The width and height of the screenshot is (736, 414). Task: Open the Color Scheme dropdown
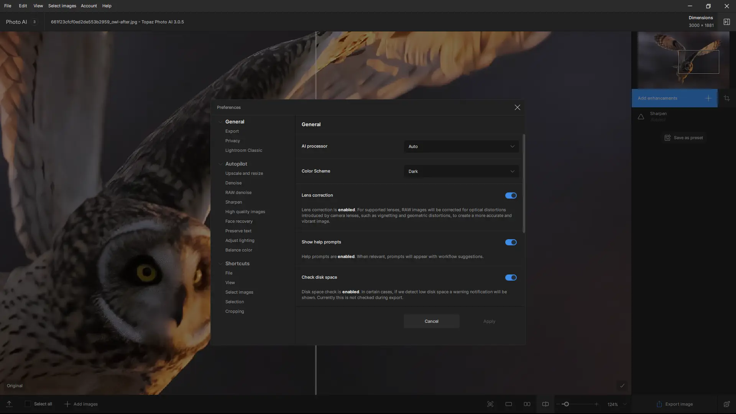[x=461, y=171]
